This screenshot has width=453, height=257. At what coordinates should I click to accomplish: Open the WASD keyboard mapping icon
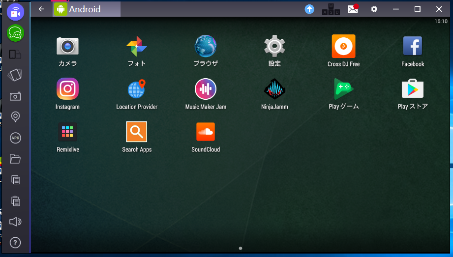pyautogui.click(x=331, y=9)
